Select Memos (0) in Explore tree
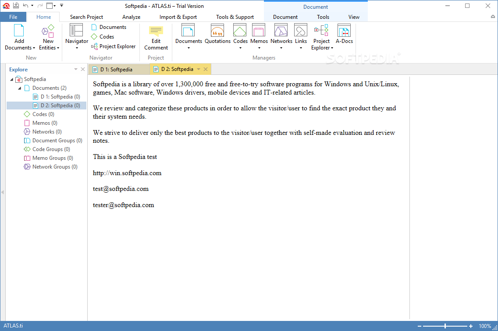This screenshot has height=331, width=498. click(x=41, y=123)
